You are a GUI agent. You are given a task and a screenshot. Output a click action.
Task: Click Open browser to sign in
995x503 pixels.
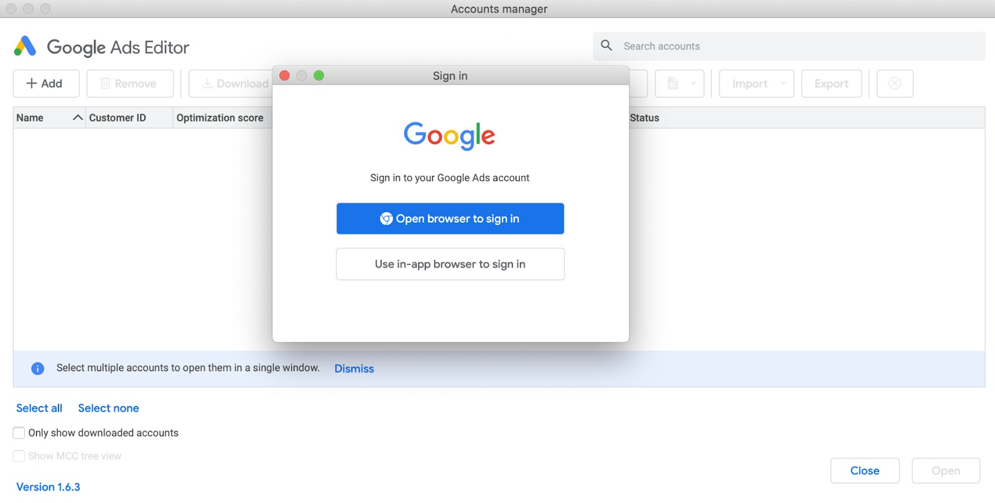pos(450,219)
